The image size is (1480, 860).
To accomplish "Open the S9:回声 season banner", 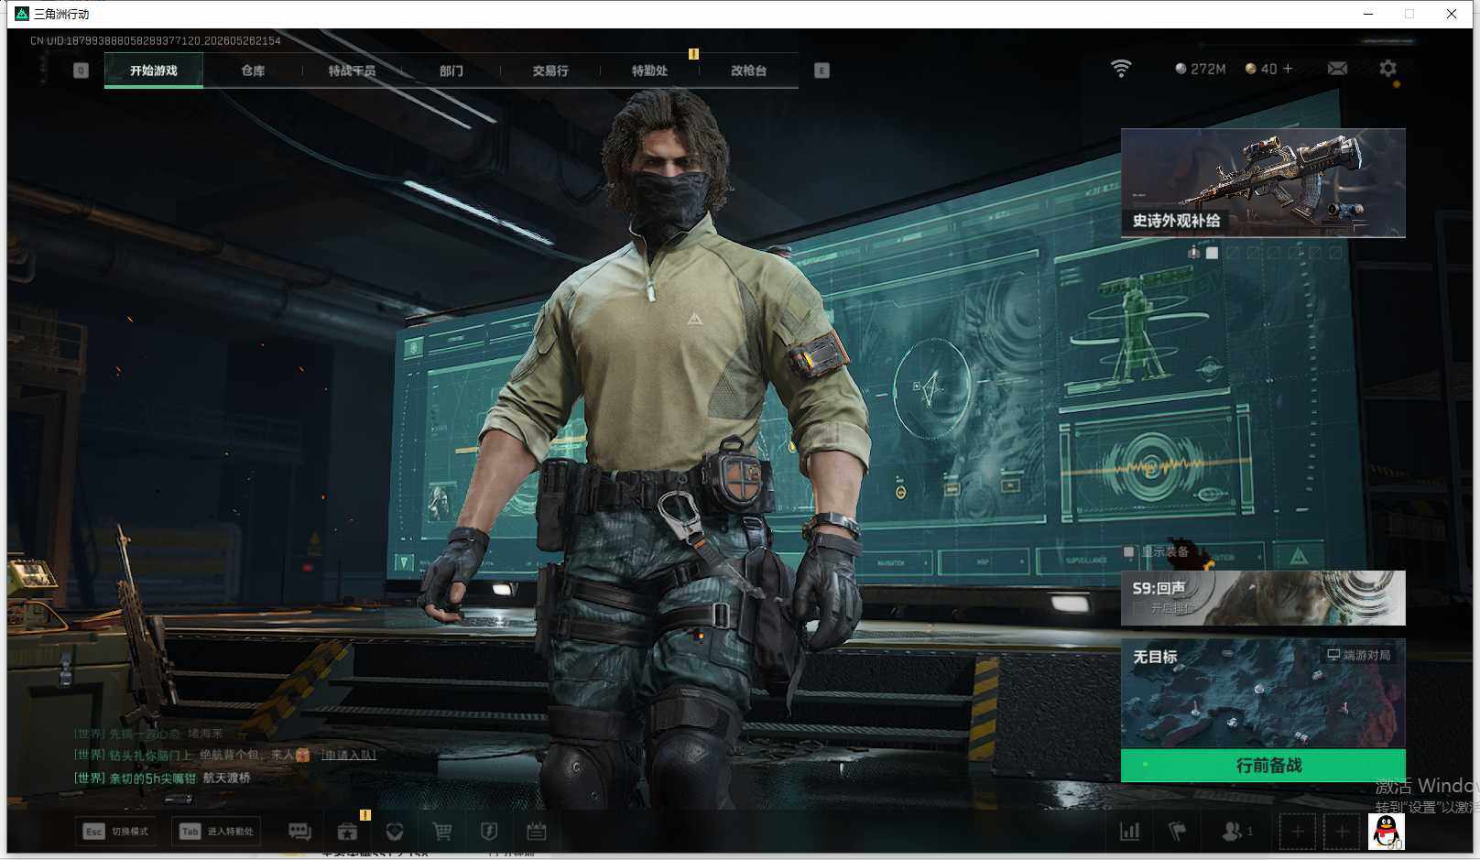I will 1263,598.
